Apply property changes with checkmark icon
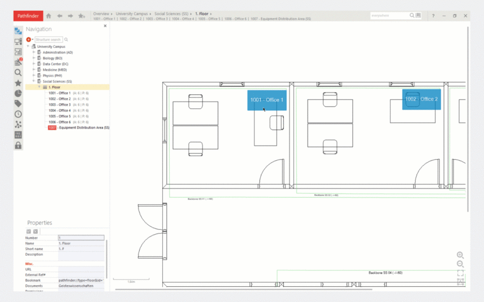 (29, 231)
